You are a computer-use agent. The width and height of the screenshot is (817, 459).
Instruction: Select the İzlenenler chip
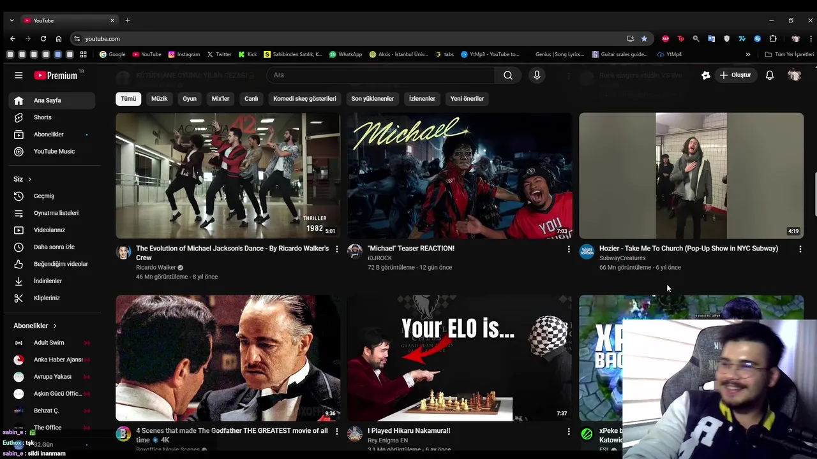[422, 99]
